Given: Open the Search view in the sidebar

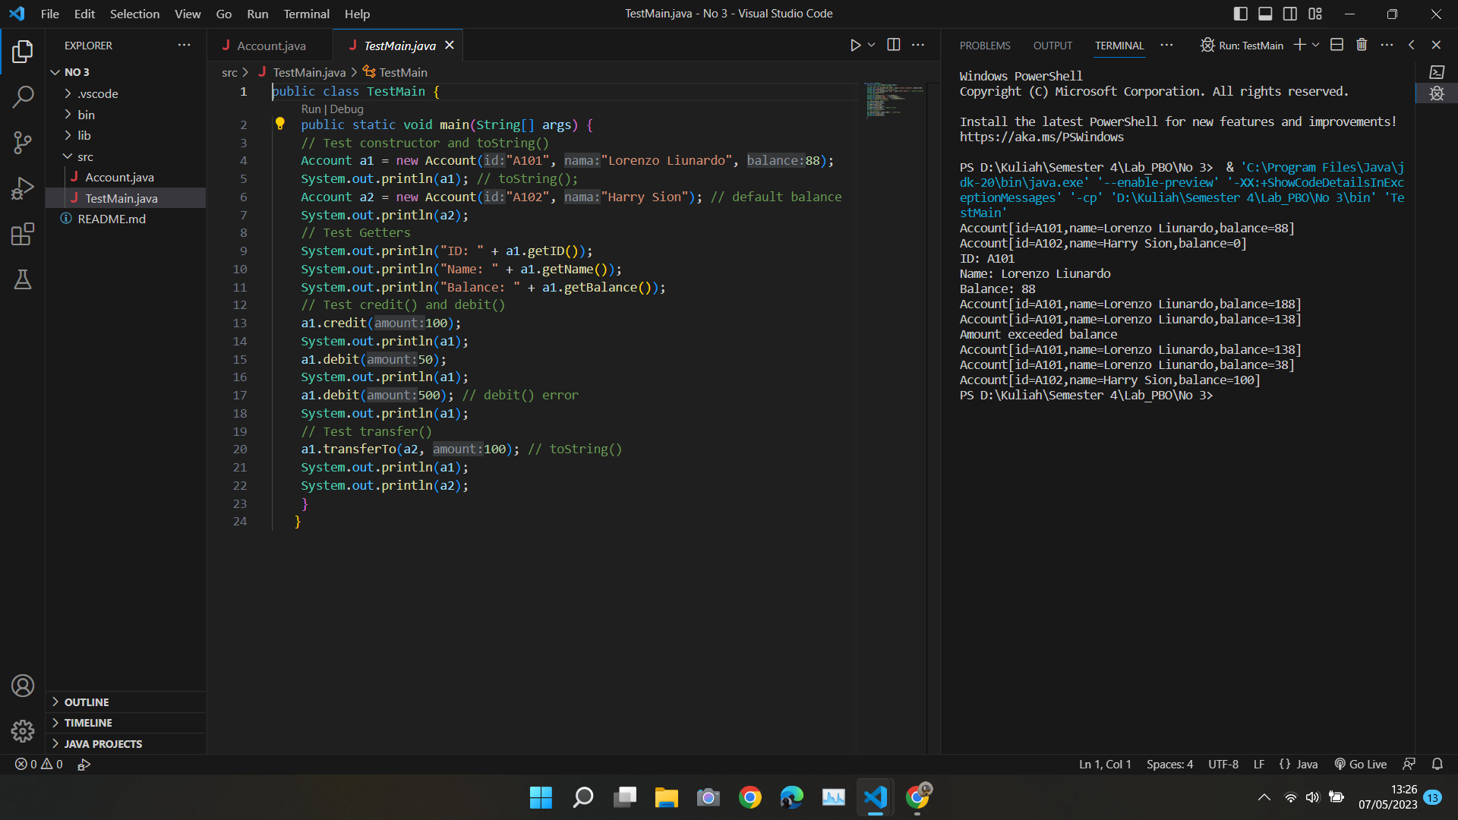Looking at the screenshot, I should click(23, 97).
